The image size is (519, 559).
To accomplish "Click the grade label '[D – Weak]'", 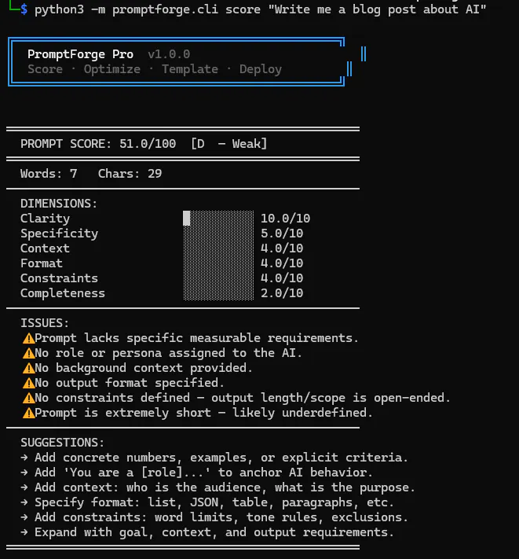I will [x=229, y=144].
